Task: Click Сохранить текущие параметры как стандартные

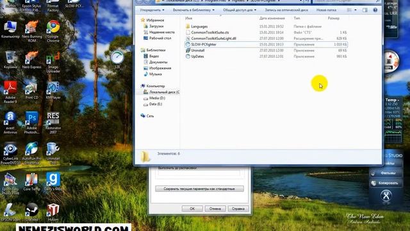Action: [199, 189]
